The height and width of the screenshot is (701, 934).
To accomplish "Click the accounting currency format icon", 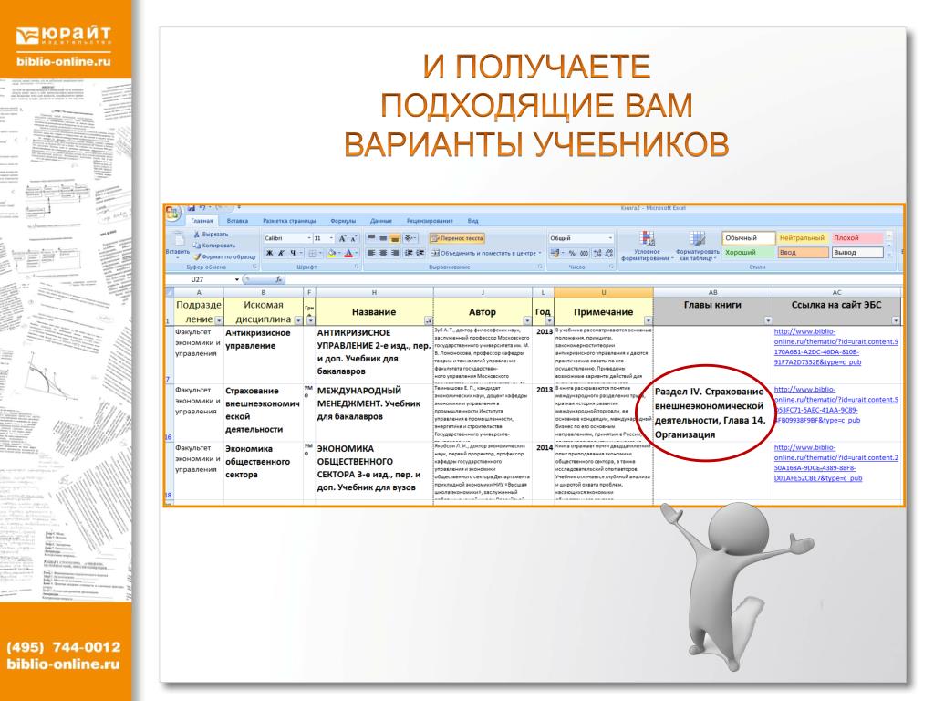I will pos(555,253).
